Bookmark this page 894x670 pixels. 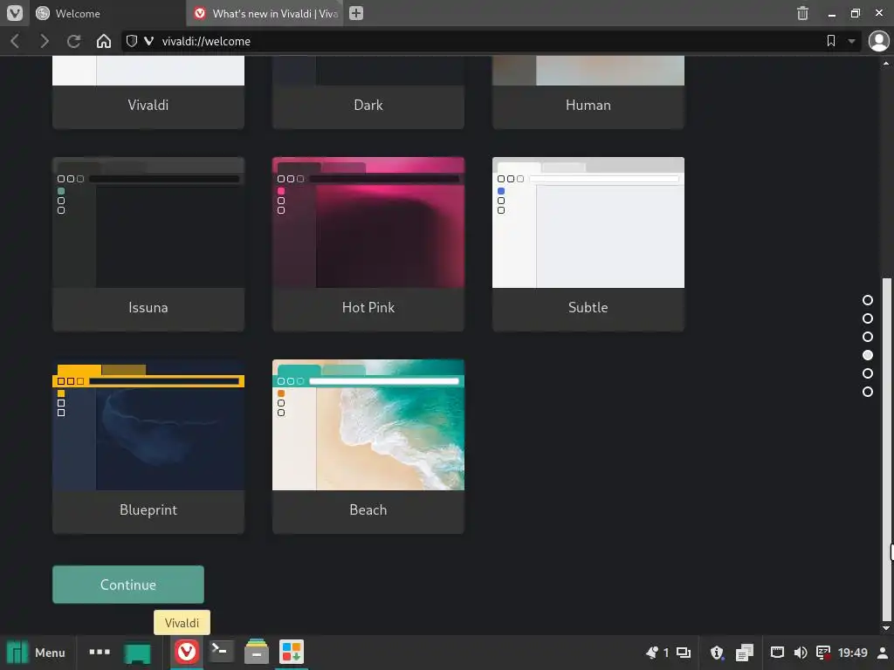[831, 41]
